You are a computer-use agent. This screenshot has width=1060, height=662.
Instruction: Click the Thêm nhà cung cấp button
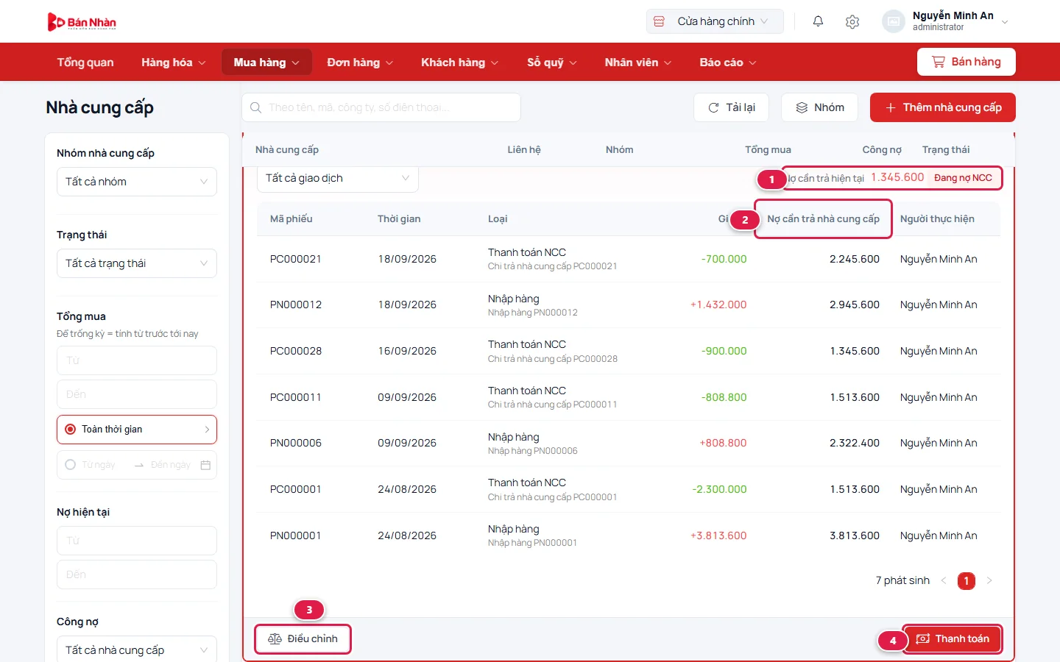point(943,107)
